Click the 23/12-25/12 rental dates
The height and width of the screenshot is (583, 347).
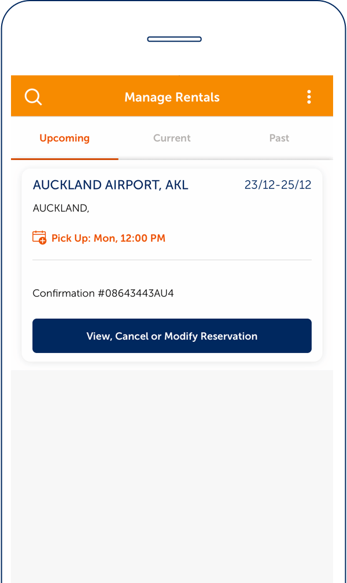(x=278, y=185)
